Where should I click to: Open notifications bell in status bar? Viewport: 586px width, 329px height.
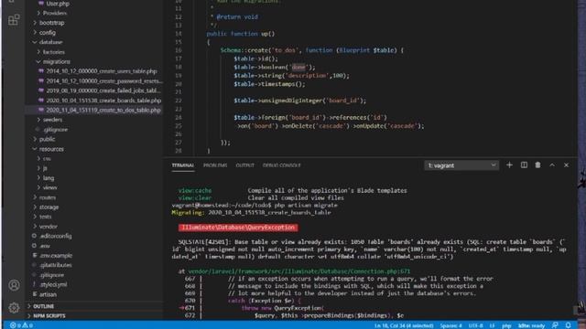pyautogui.click(x=568, y=325)
